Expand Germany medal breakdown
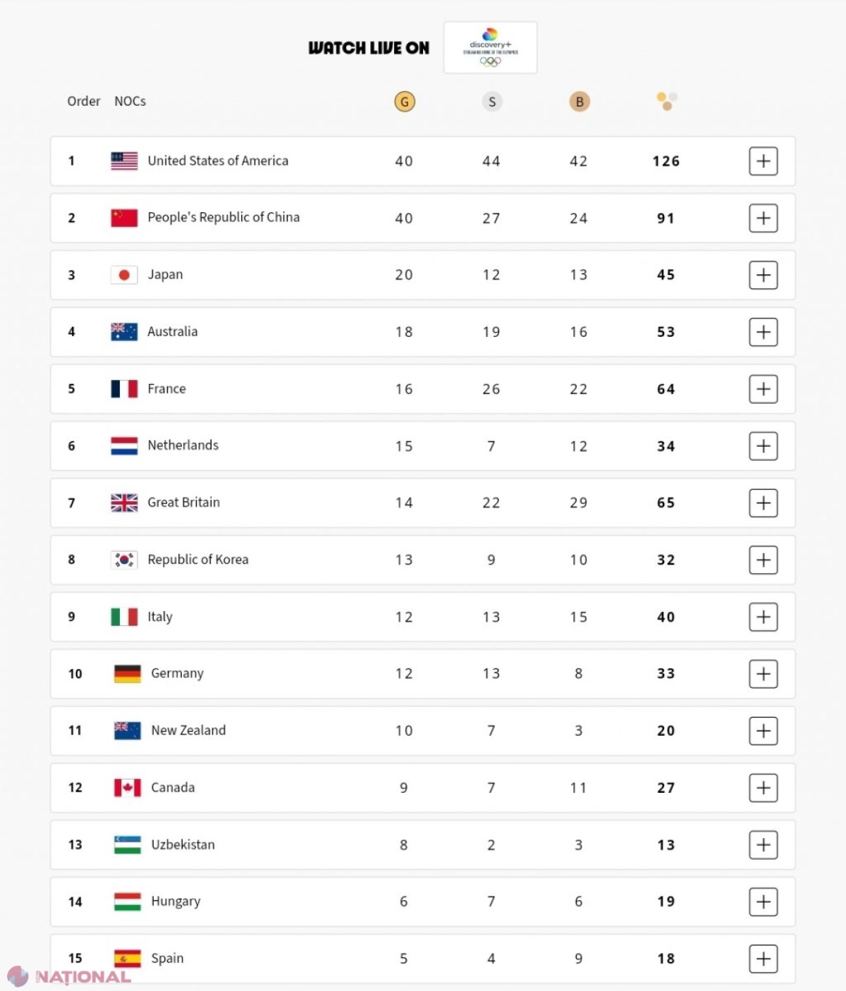The height and width of the screenshot is (991, 846). (x=764, y=674)
